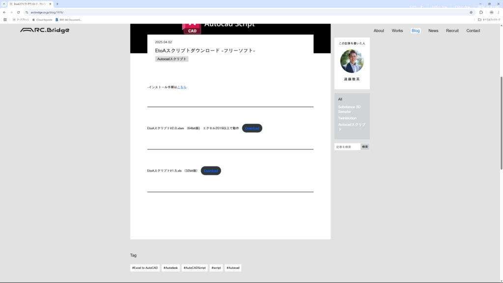Viewport: 503px width, 283px height.
Task: Open the iCloud Keynote bookmark
Action: [42, 20]
